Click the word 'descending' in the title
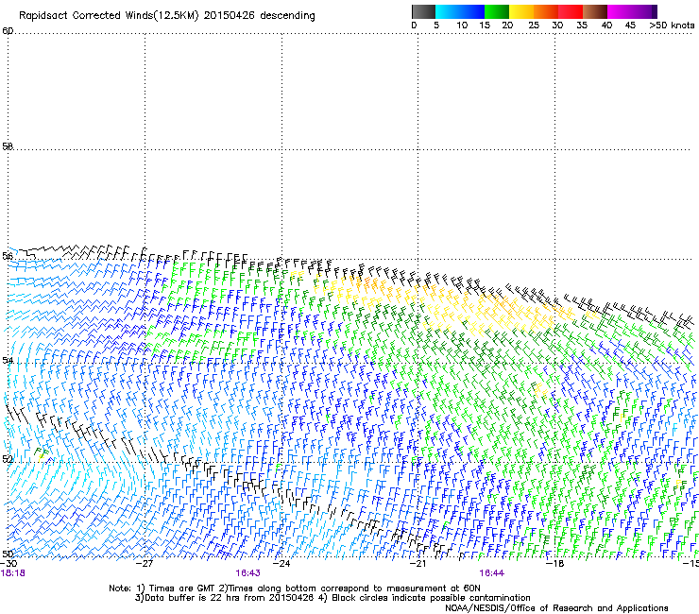 287,16
